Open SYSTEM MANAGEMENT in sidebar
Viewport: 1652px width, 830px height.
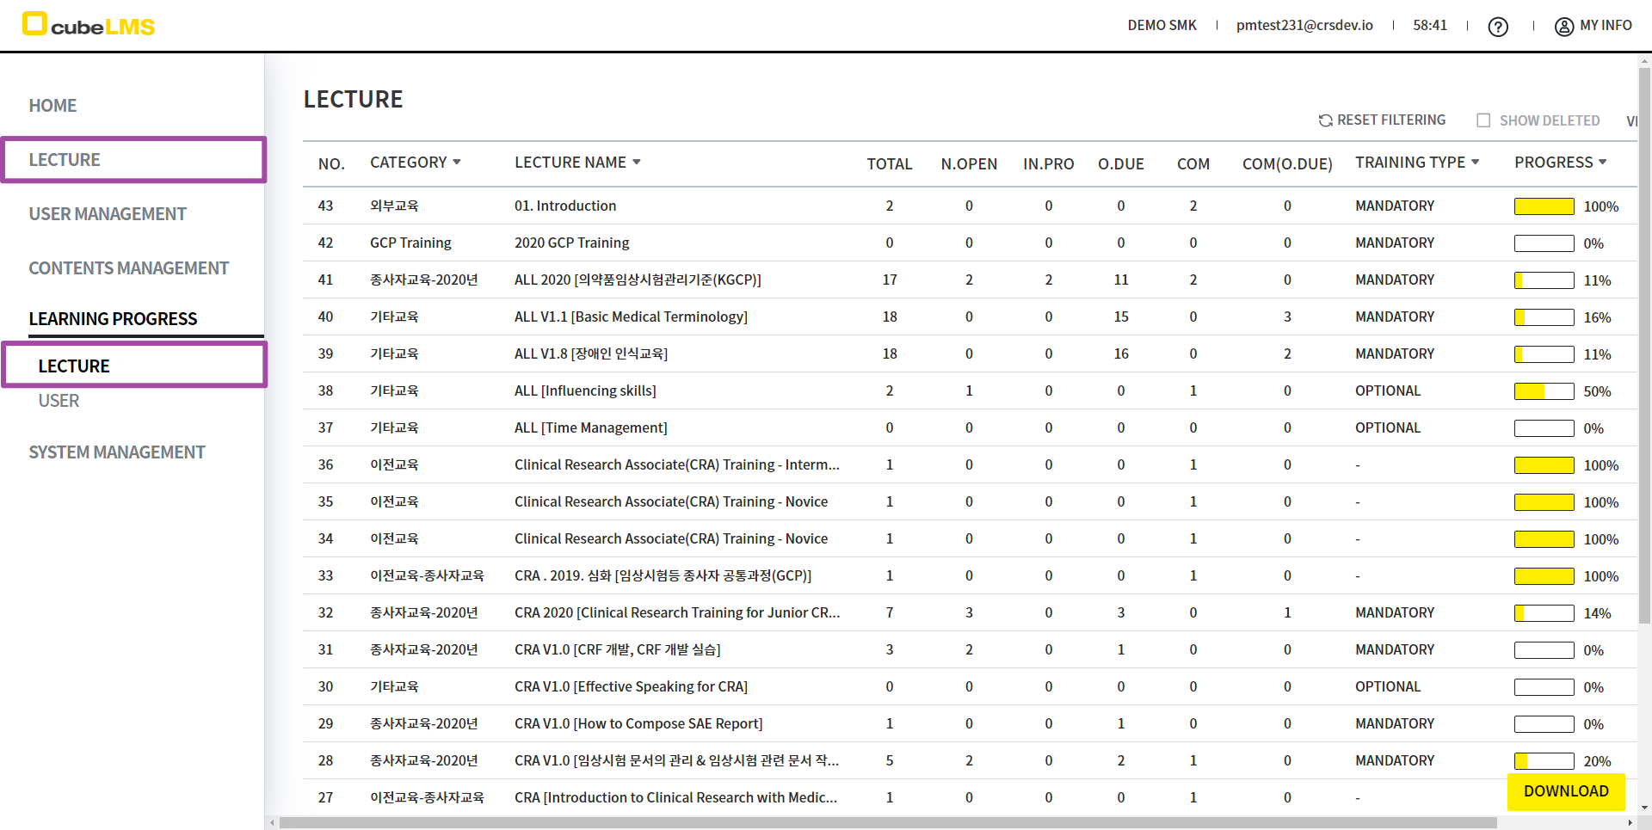117,452
